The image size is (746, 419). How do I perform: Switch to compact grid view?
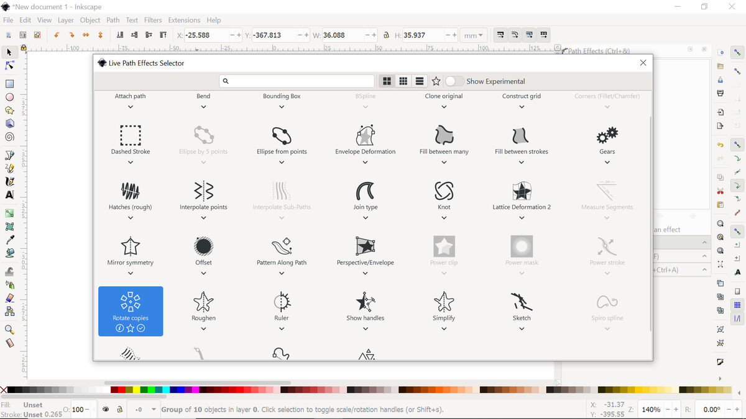click(403, 81)
